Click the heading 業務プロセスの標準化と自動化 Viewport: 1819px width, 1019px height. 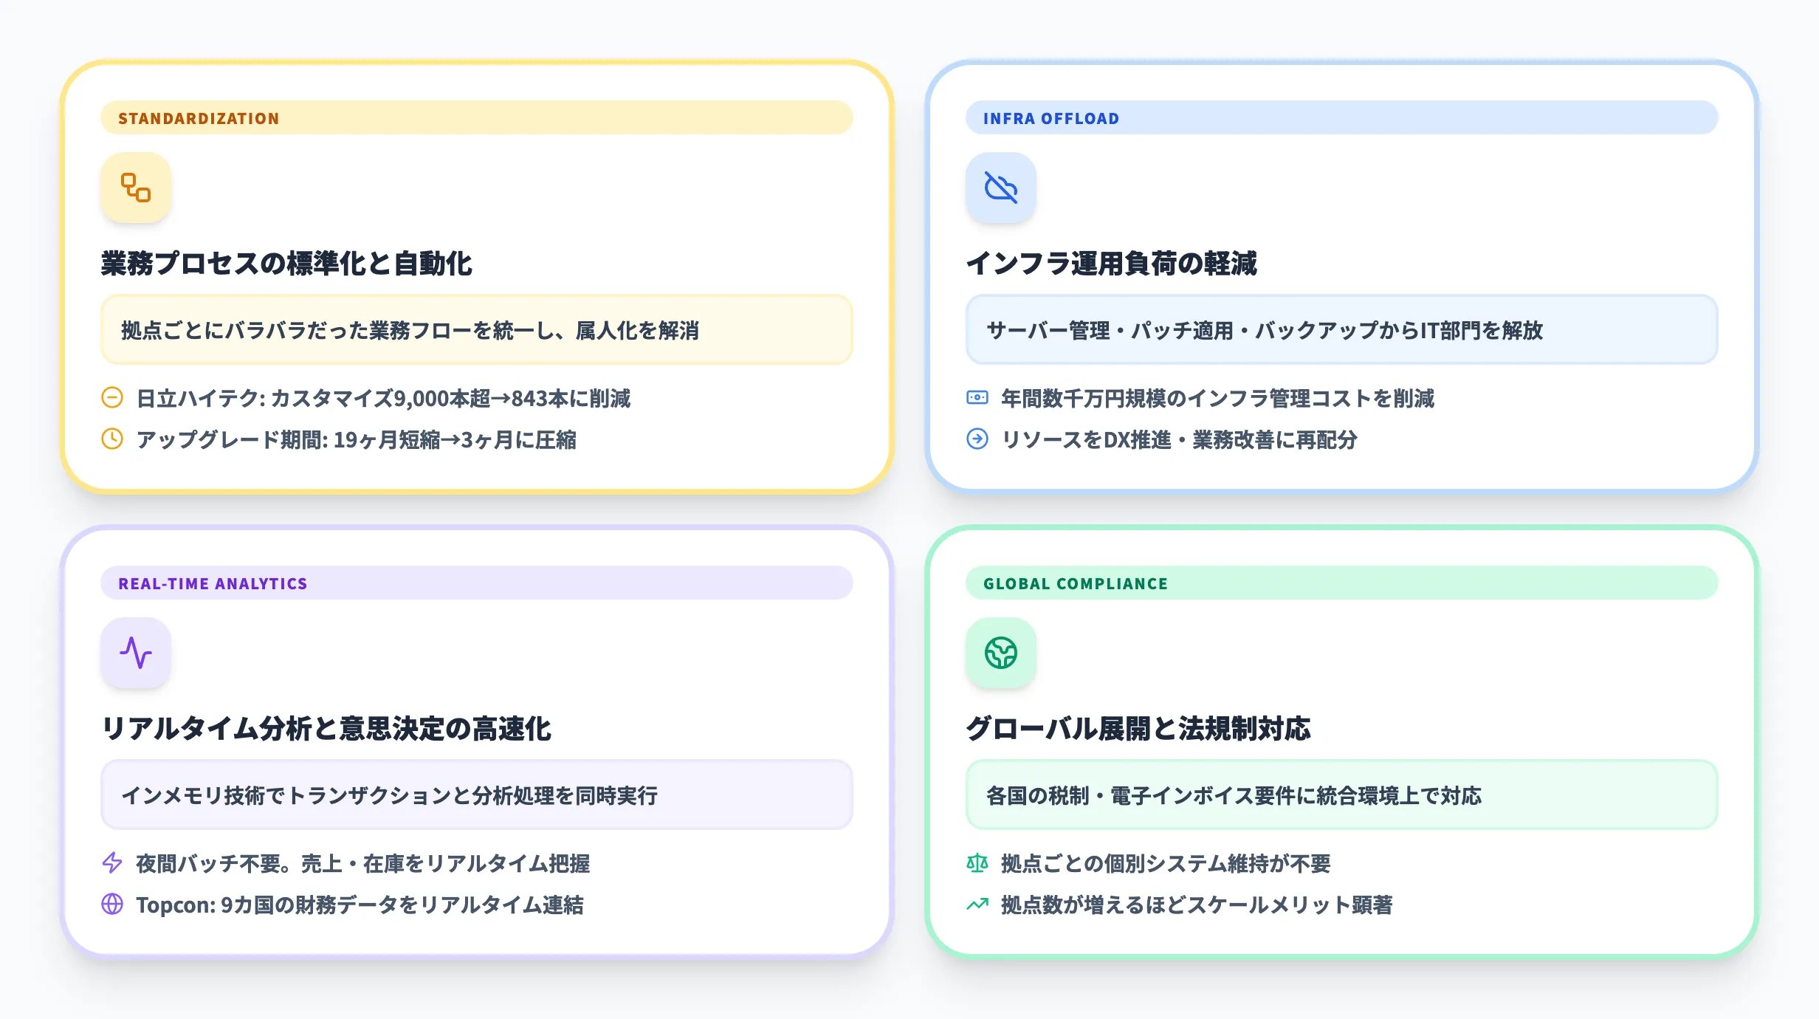[286, 264]
